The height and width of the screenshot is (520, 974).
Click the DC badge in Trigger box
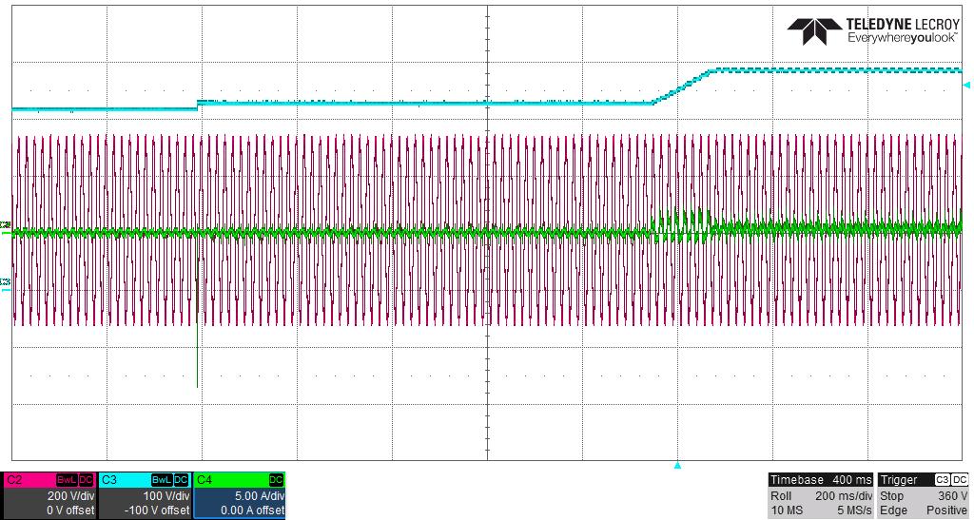pyautogui.click(x=960, y=480)
